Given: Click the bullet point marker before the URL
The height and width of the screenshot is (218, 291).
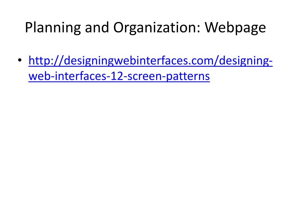Looking at the screenshot, I should (x=20, y=60).
